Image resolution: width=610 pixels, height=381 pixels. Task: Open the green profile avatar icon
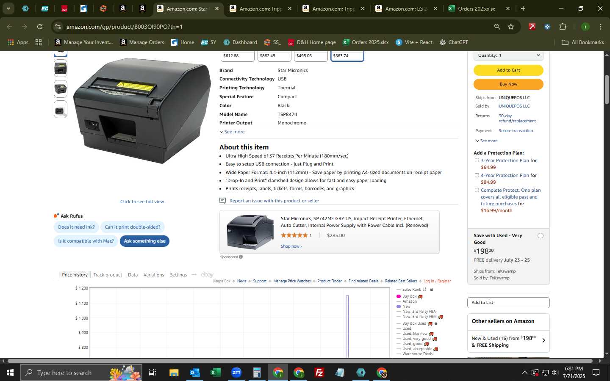585,27
